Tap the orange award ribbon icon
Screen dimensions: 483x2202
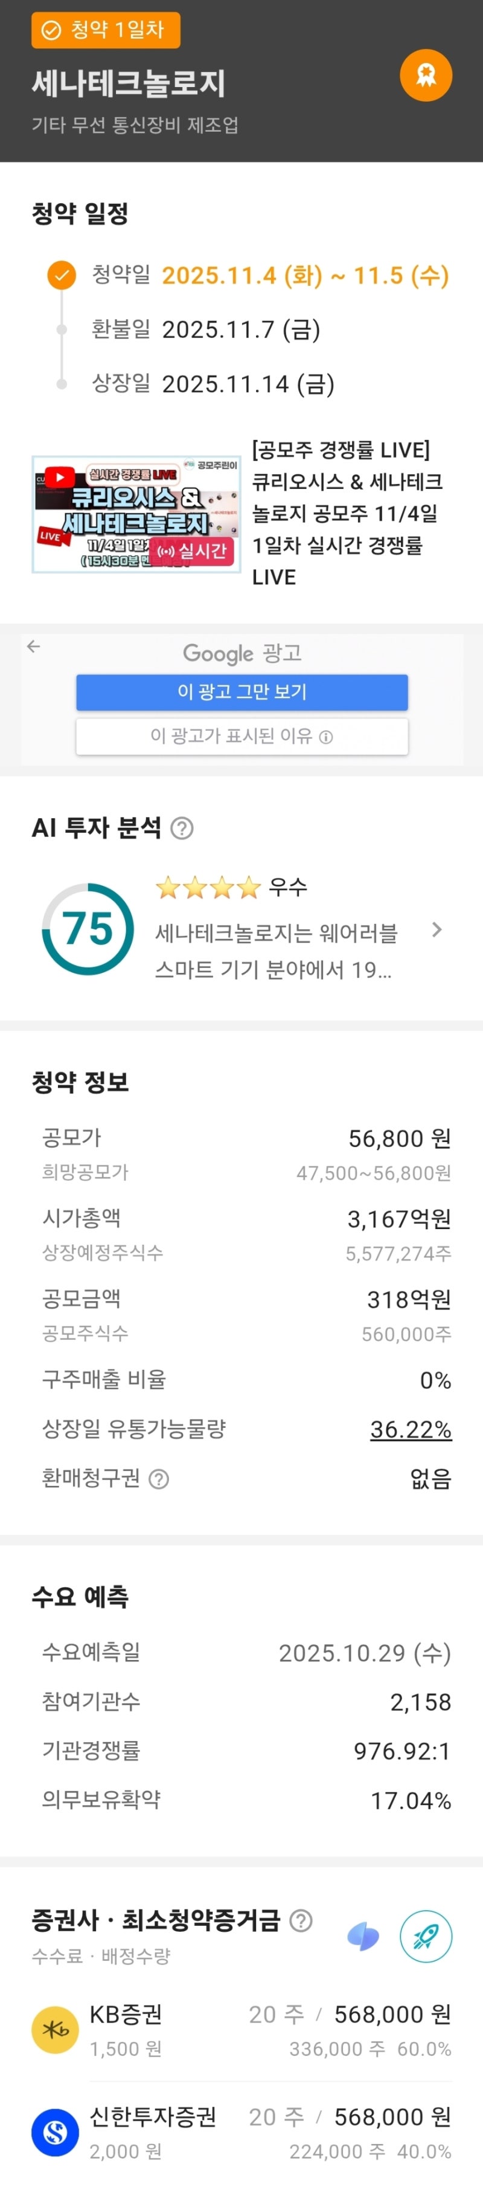click(x=425, y=76)
